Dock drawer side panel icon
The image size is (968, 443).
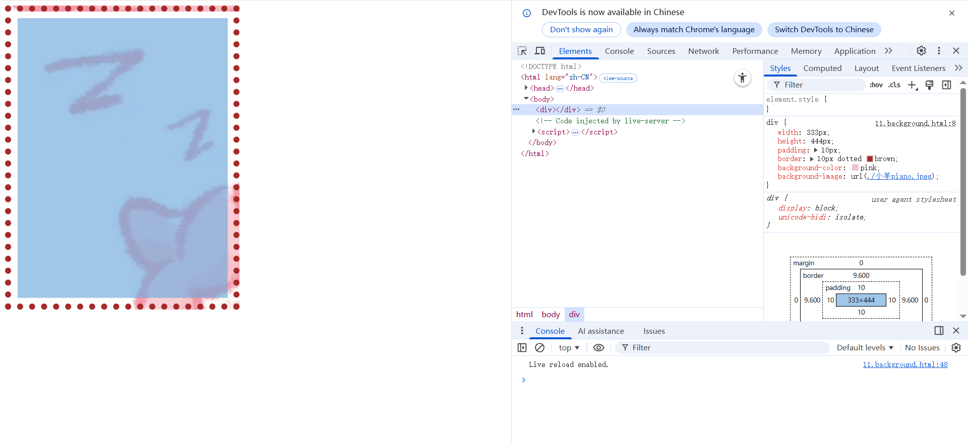[x=939, y=331]
